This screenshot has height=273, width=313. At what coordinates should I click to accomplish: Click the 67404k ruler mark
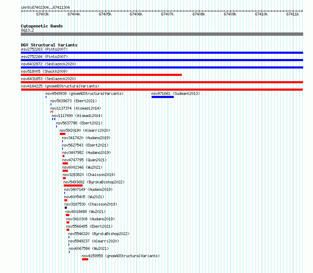(74, 14)
